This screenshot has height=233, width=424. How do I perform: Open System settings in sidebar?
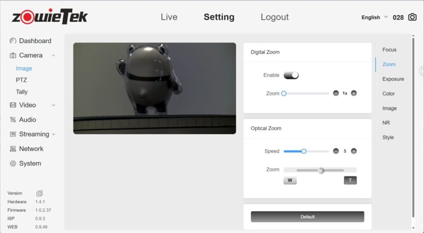[30, 163]
